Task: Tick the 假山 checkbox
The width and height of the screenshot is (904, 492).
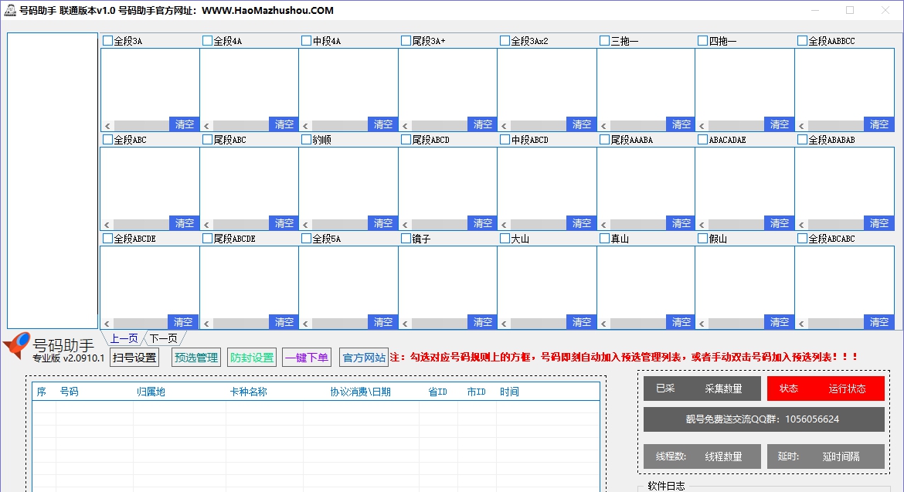Action: pyautogui.click(x=703, y=239)
